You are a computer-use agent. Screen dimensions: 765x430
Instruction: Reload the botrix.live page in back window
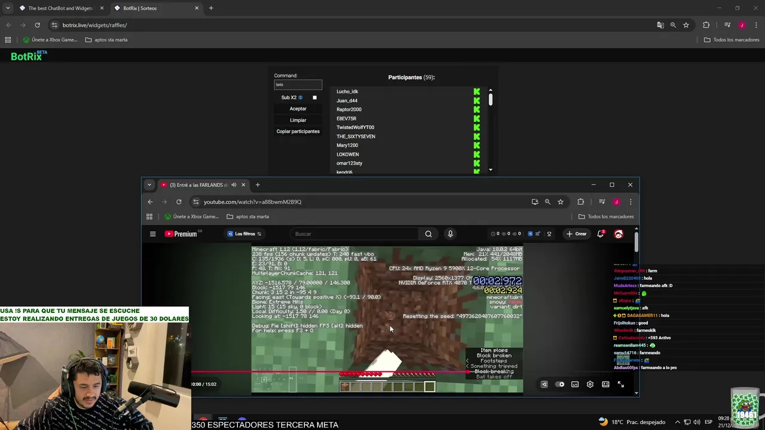coord(37,25)
